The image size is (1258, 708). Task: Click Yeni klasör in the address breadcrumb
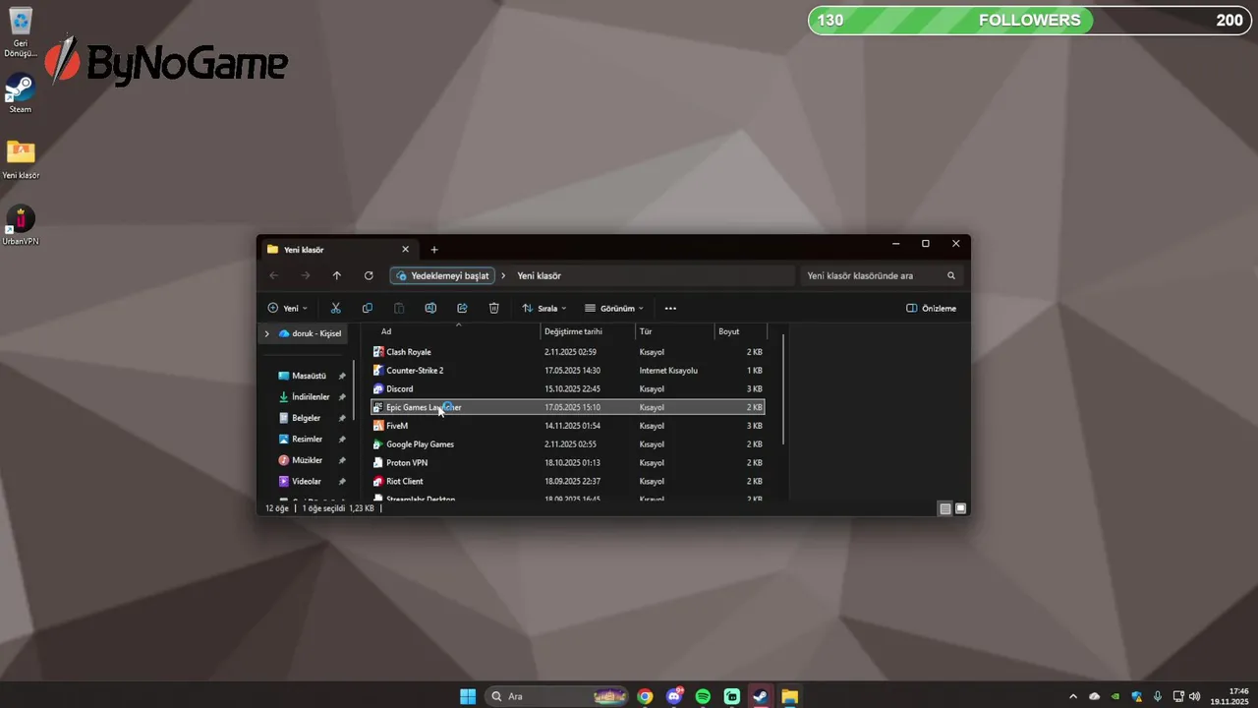point(539,276)
